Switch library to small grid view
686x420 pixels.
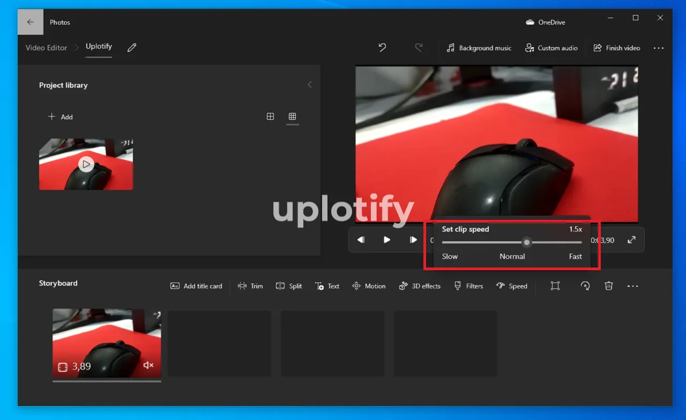292,117
